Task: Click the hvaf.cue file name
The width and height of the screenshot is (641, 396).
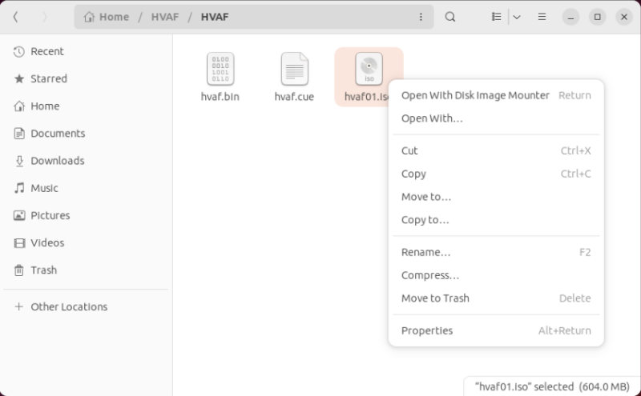Action: [294, 97]
